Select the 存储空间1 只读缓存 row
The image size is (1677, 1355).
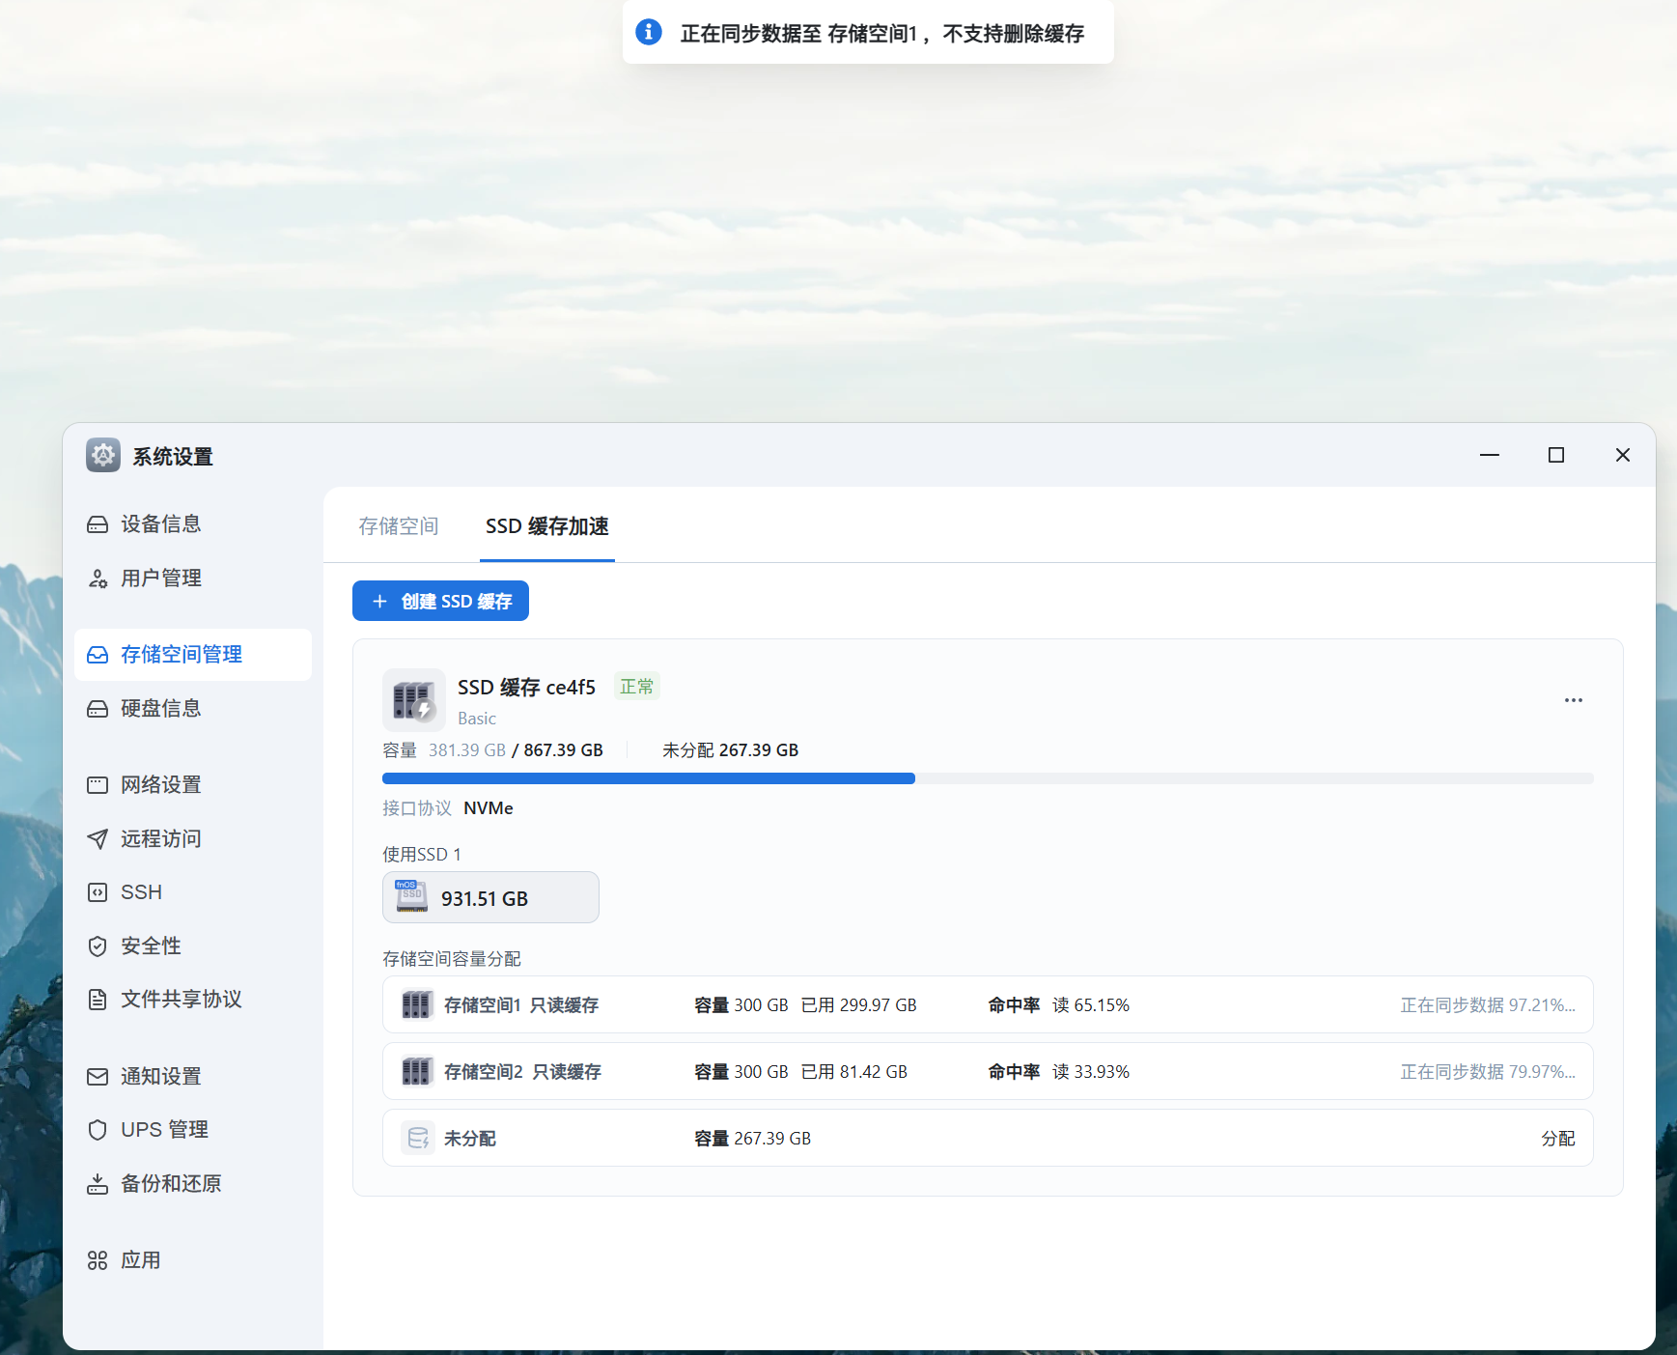coord(988,1004)
